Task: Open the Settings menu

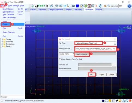Action: [16, 6]
